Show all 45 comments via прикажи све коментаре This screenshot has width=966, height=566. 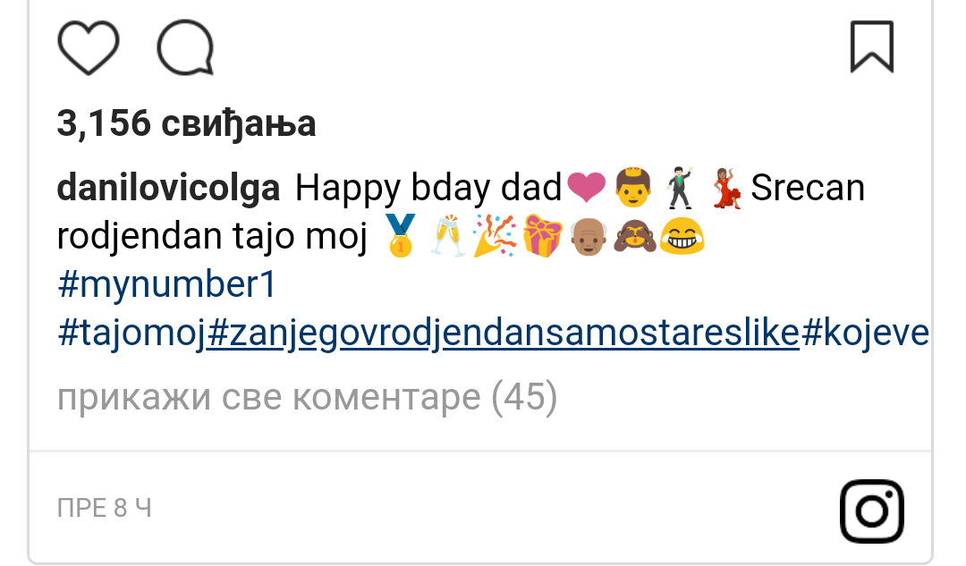click(x=307, y=397)
